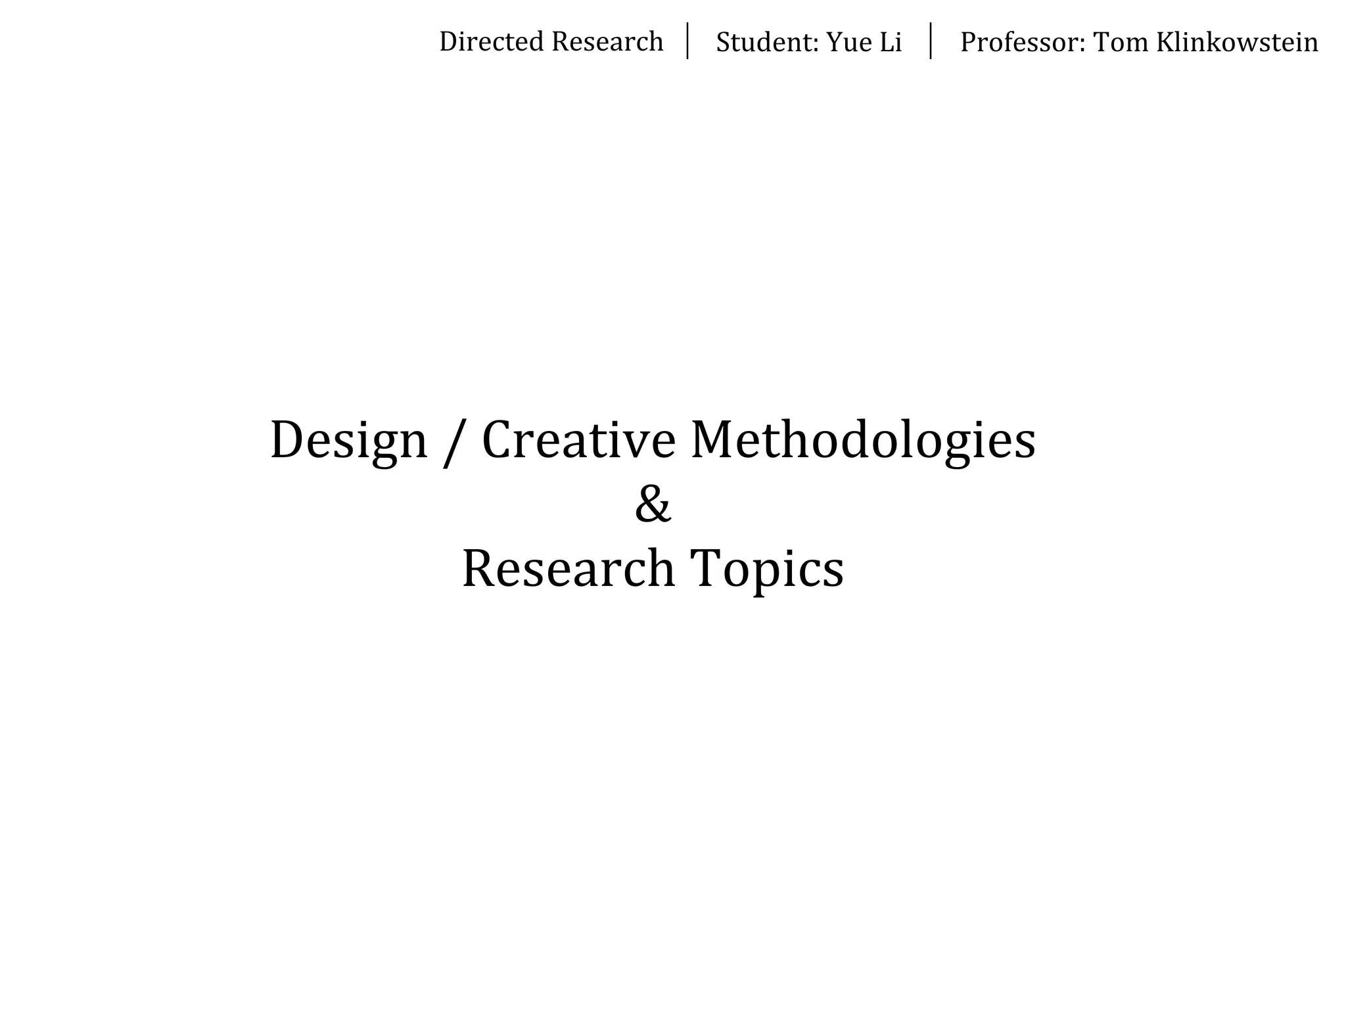Click the word 'Methodologies' in the title
Viewport: 1346px width, 1009px height.
[x=863, y=441]
